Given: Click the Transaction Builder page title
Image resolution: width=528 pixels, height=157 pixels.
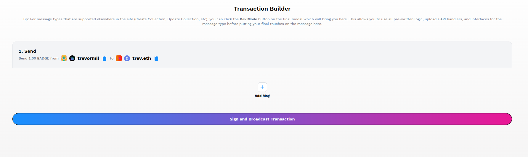Looking at the screenshot, I should [262, 9].
